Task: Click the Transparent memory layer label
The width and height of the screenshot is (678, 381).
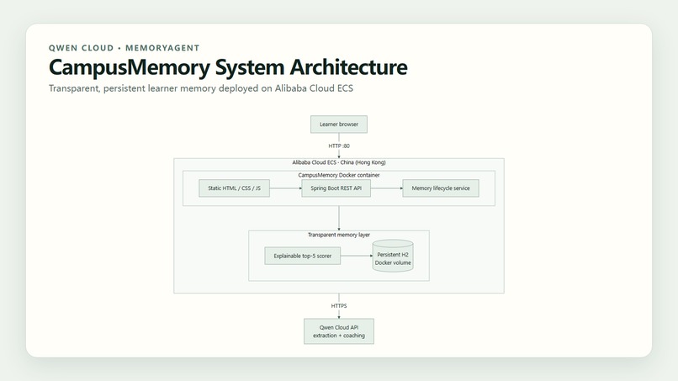Action: [x=338, y=235]
